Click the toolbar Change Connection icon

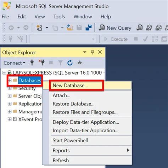click(x=20, y=39)
